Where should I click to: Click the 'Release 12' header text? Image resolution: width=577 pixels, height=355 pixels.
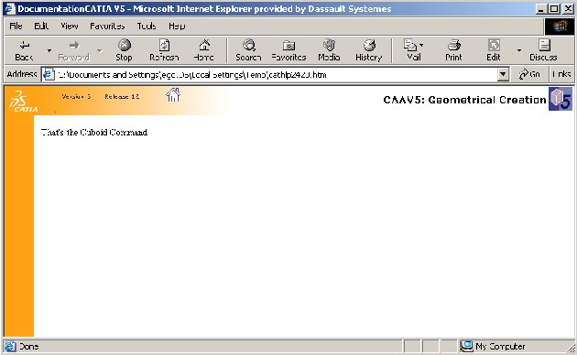pos(122,97)
